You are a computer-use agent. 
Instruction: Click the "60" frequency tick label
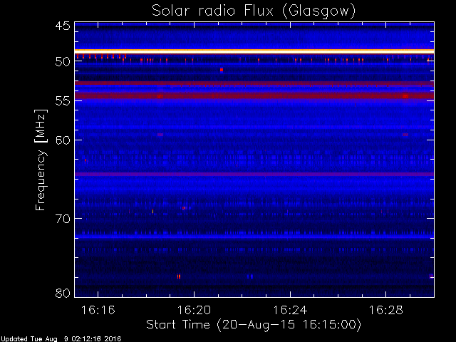tap(63, 140)
